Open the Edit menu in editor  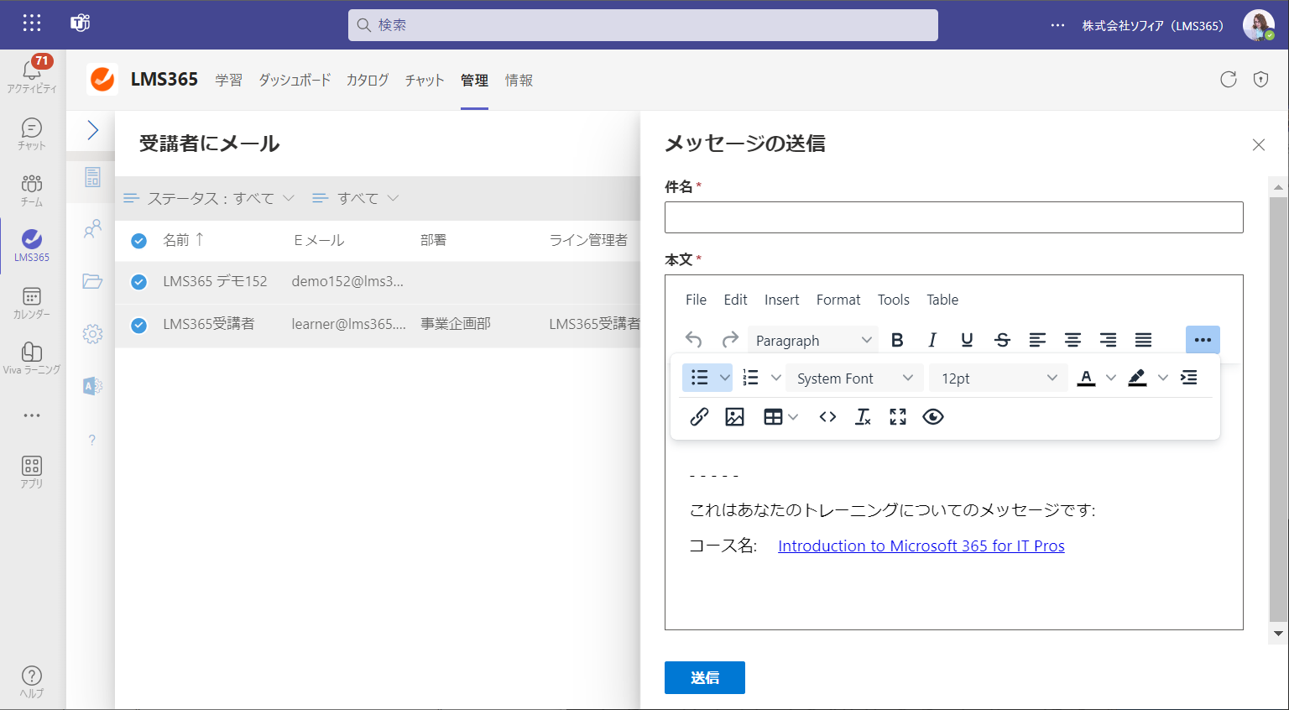(x=735, y=300)
